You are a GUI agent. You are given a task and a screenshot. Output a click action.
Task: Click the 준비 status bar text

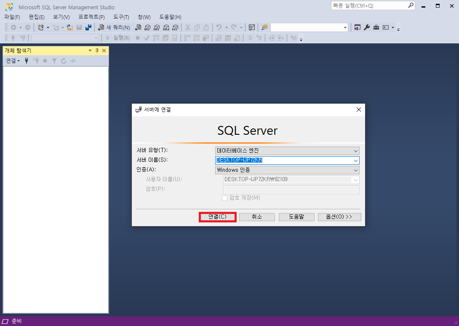point(17,321)
